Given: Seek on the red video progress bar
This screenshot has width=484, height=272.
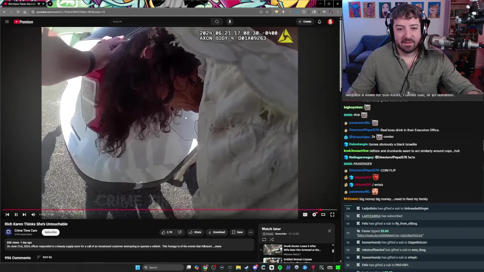Looking at the screenshot, I should [x=169, y=210].
